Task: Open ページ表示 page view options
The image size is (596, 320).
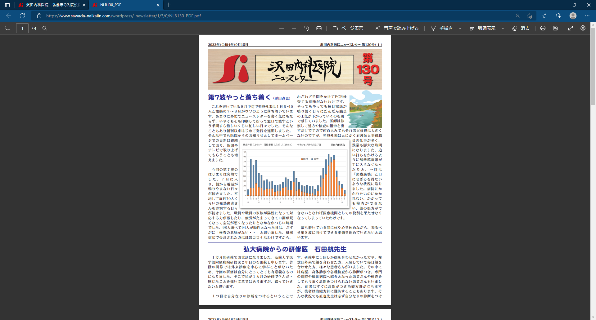Action: [x=348, y=28]
